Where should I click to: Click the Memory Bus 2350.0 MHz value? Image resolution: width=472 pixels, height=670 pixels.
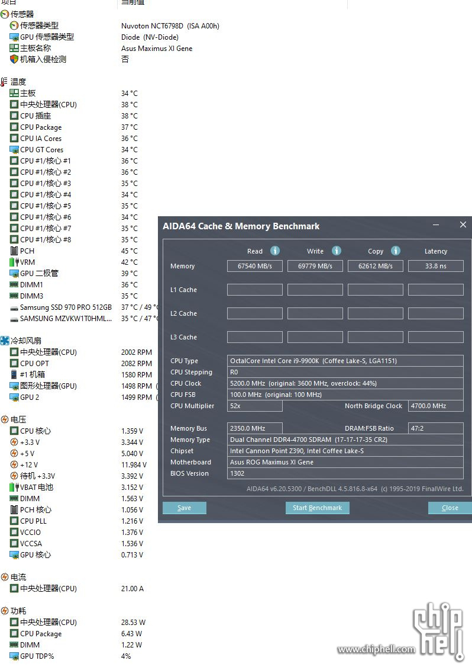255,428
